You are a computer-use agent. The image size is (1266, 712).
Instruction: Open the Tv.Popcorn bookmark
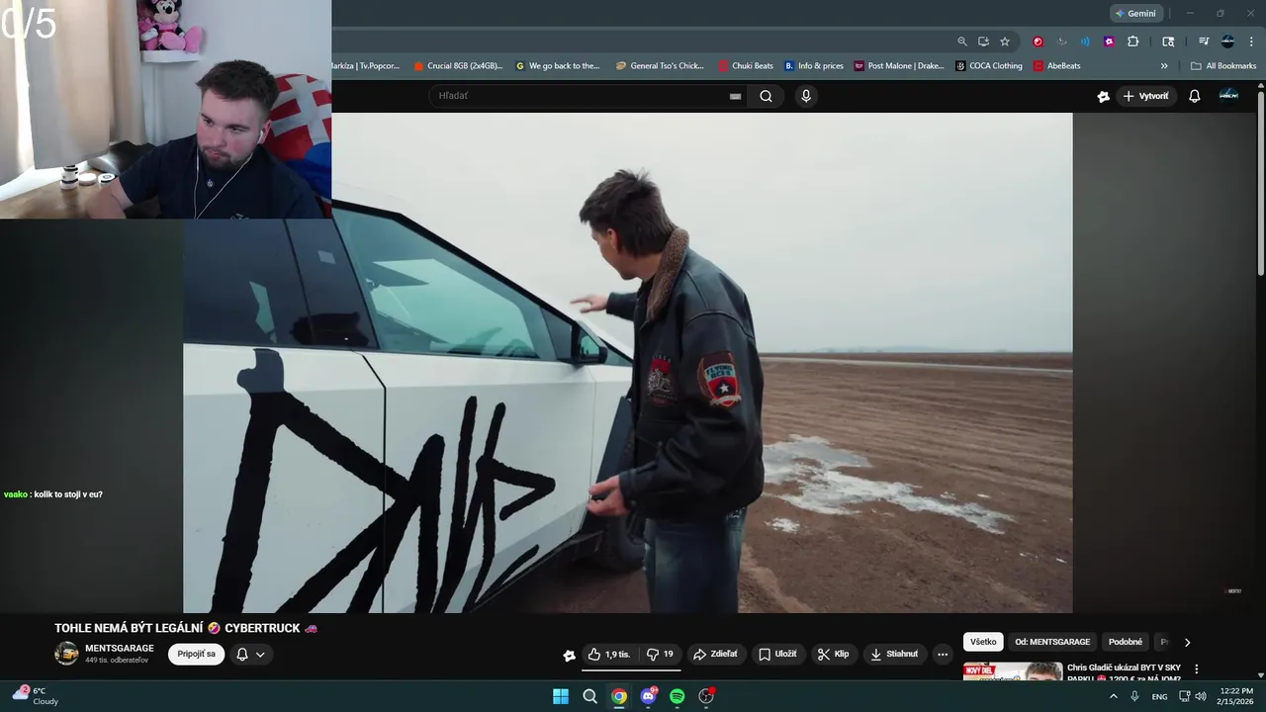coord(366,66)
